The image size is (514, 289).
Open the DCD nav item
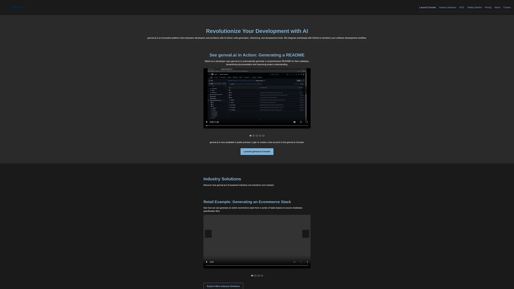462,7
